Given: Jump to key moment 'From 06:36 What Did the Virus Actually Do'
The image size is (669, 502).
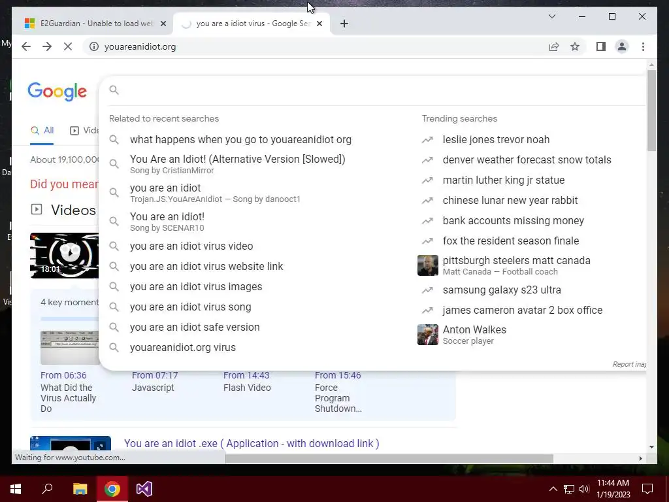Looking at the screenshot, I should (68, 392).
